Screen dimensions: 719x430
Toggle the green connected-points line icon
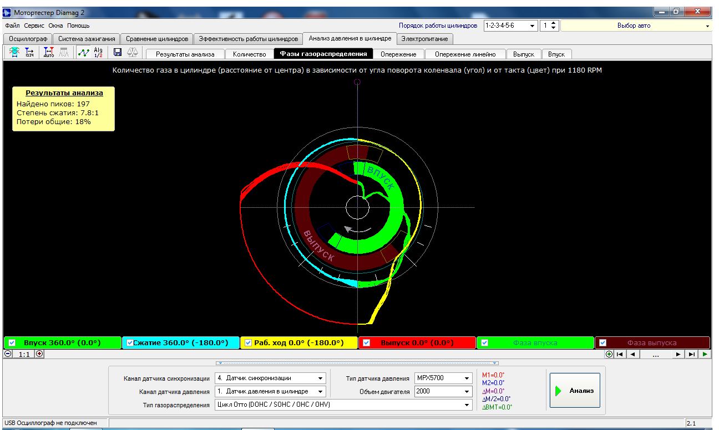83,53
